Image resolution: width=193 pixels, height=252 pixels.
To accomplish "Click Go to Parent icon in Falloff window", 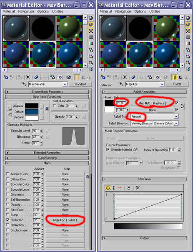I will pyautogui.click(x=180, y=77).
